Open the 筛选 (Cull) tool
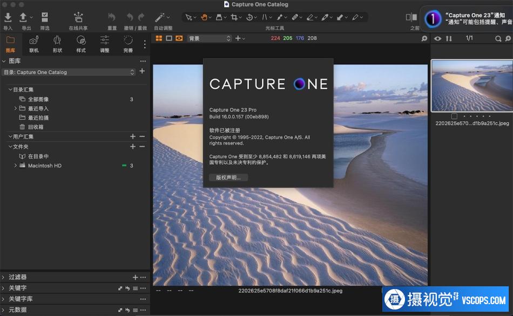Image resolution: width=513 pixels, height=316 pixels. click(44, 17)
